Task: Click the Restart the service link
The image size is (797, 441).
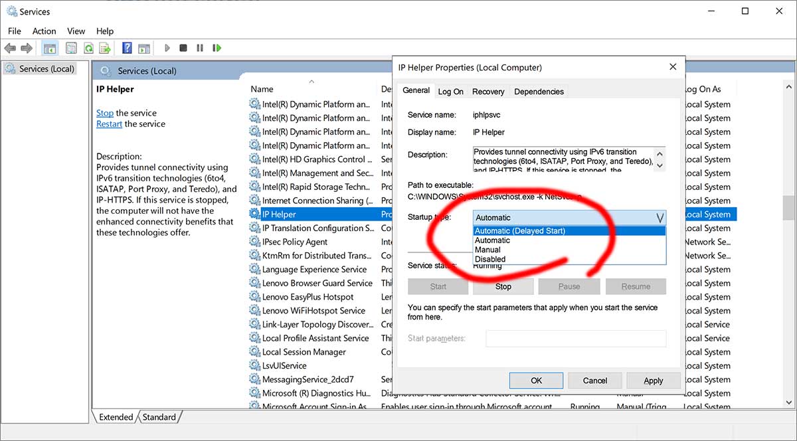Action: [109, 124]
